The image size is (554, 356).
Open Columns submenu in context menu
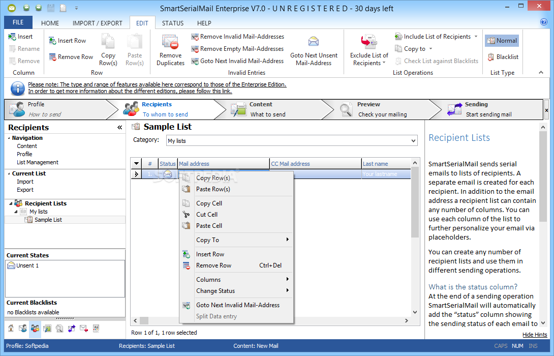tap(236, 280)
